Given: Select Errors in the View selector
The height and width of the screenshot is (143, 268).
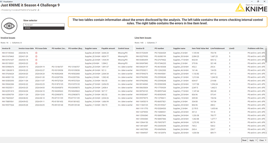Looking at the screenshot, I should click(x=44, y=28).
